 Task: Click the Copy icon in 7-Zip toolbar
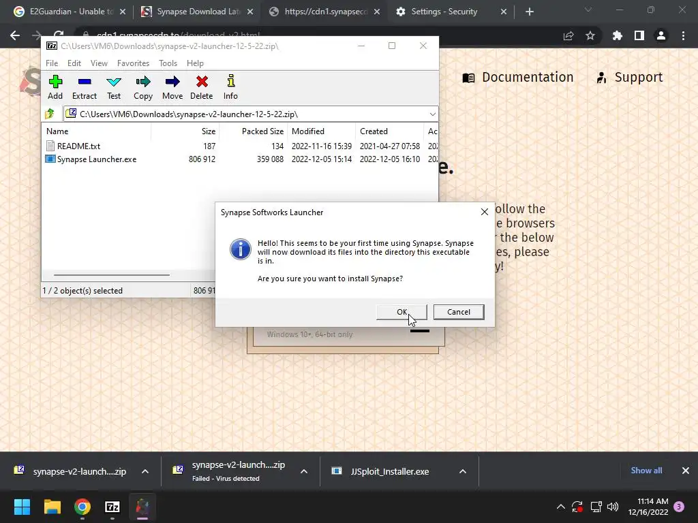click(x=143, y=87)
